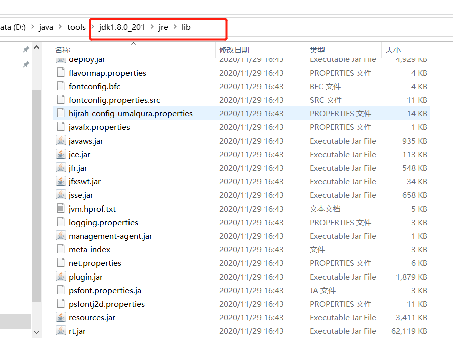Select the psfontj2d.properties file name

click(106, 304)
